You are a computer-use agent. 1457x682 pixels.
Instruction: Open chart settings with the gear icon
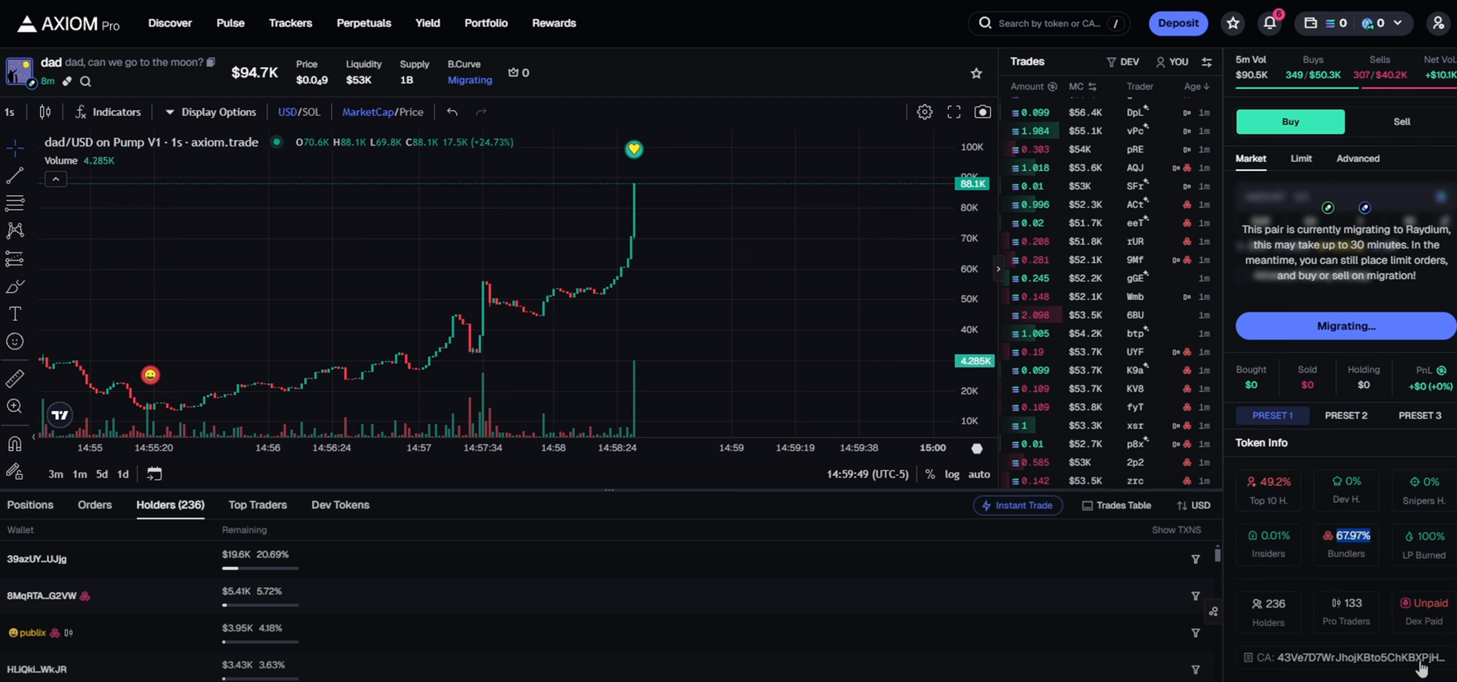pyautogui.click(x=924, y=111)
